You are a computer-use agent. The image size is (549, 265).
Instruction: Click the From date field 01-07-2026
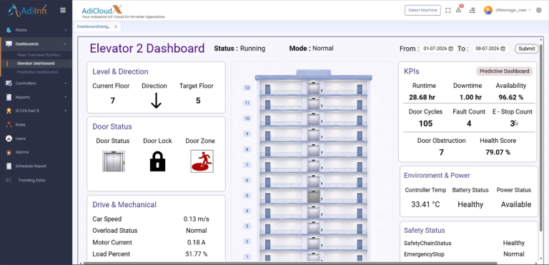pos(438,49)
